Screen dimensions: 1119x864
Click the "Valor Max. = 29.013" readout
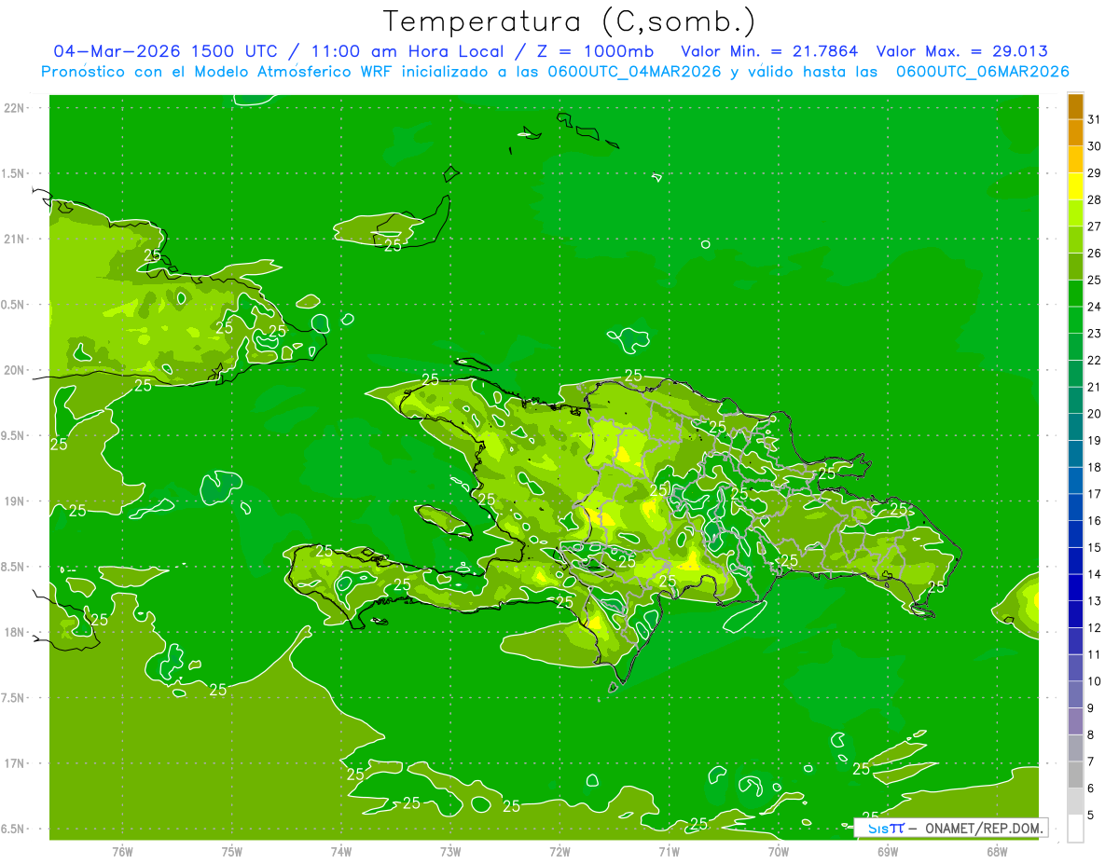tap(964, 51)
